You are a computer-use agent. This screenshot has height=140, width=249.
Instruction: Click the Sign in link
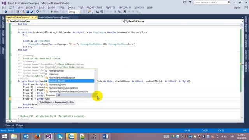237,8
